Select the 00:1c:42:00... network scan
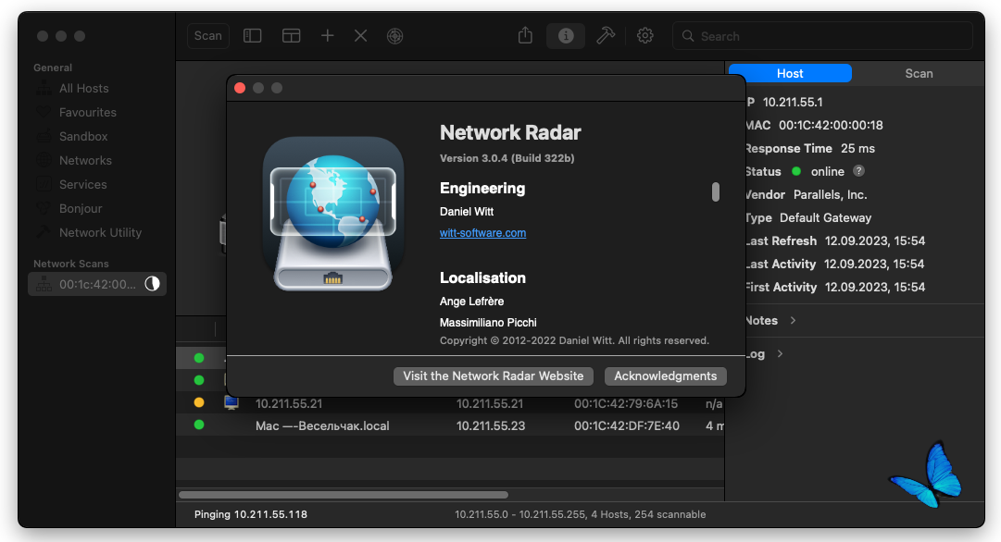Viewport: 1001px width, 542px height. point(97,284)
